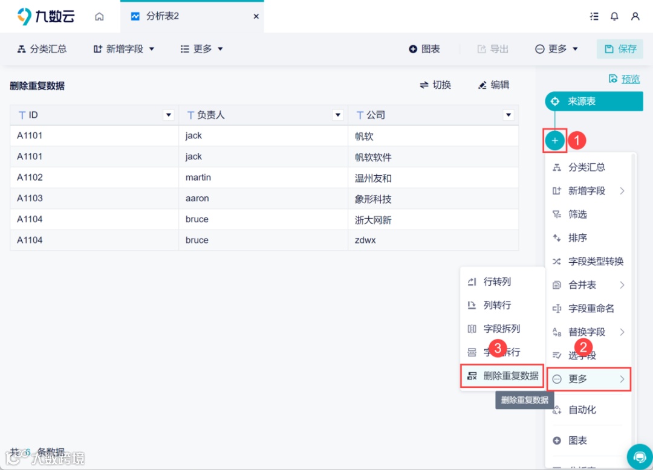Click the cell reading 浙大网新
This screenshot has height=470, width=653.
pos(433,219)
